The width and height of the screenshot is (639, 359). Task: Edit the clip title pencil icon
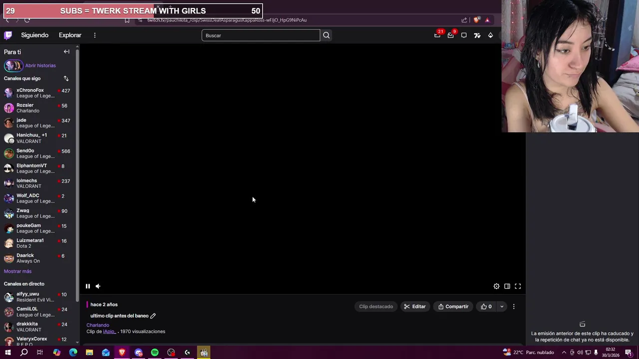153,316
